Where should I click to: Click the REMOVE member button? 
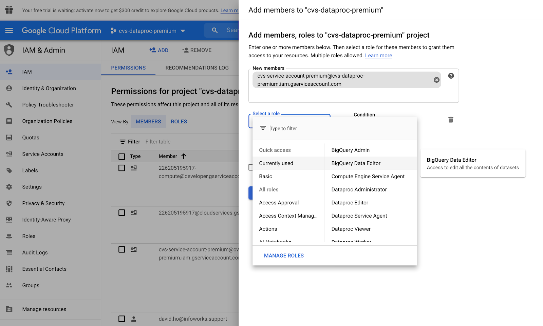(197, 50)
